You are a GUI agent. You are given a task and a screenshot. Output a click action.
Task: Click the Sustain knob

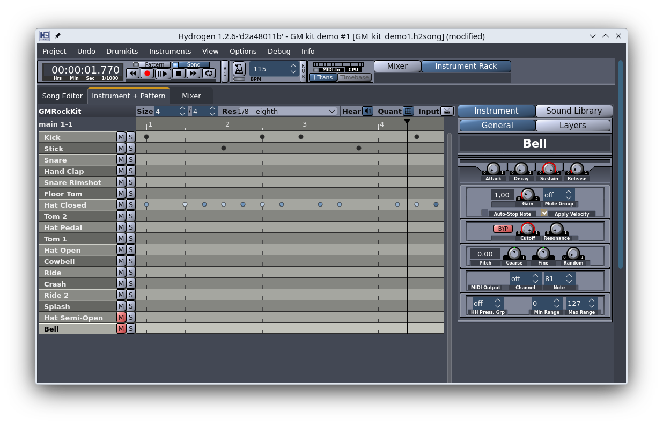[549, 168]
